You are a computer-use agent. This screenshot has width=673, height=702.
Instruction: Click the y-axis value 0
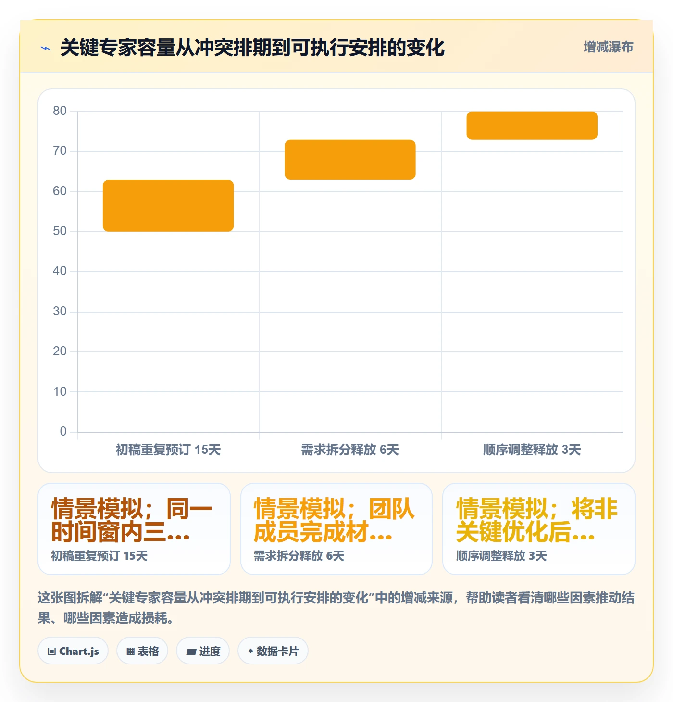(x=63, y=431)
